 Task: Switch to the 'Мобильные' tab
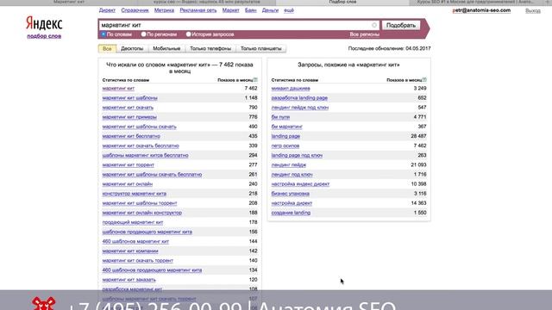[166, 48]
